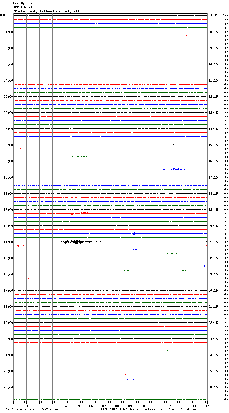Click the '07:00' MST time label
This screenshot has width=229, height=413.
(x=8, y=129)
